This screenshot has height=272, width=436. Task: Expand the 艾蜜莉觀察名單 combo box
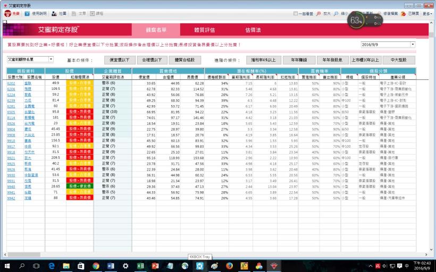tap(51, 59)
